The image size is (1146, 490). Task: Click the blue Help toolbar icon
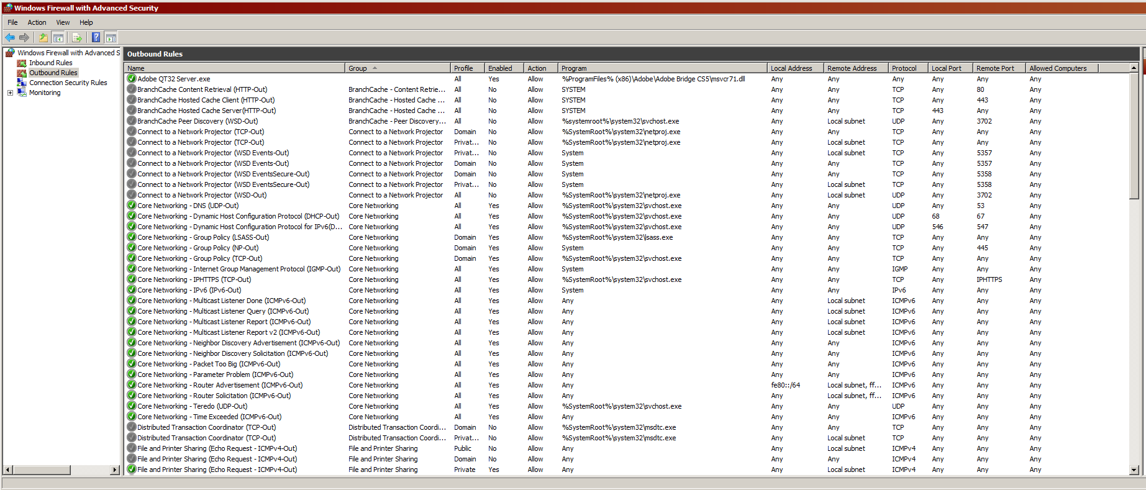96,38
